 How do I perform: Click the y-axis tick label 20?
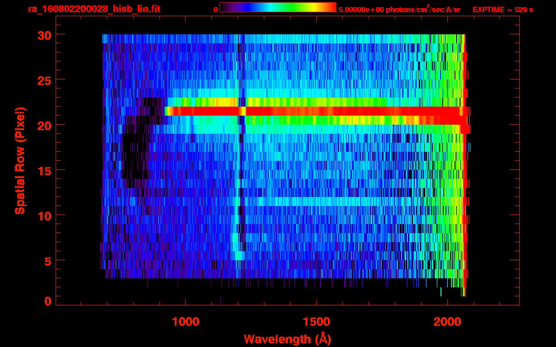click(x=43, y=125)
